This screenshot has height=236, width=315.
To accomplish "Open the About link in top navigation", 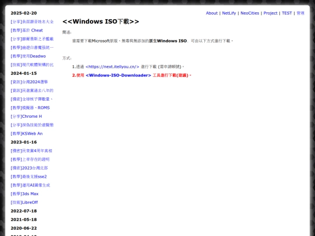I will (212, 13).
